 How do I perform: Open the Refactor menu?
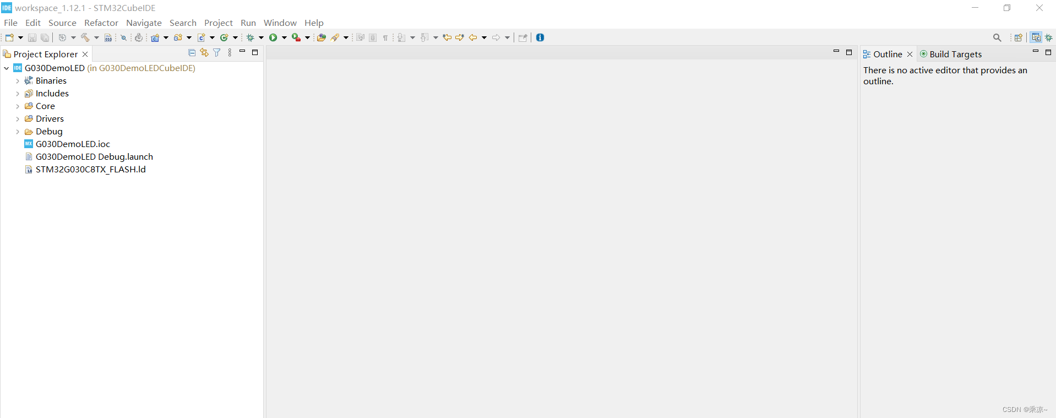tap(101, 23)
